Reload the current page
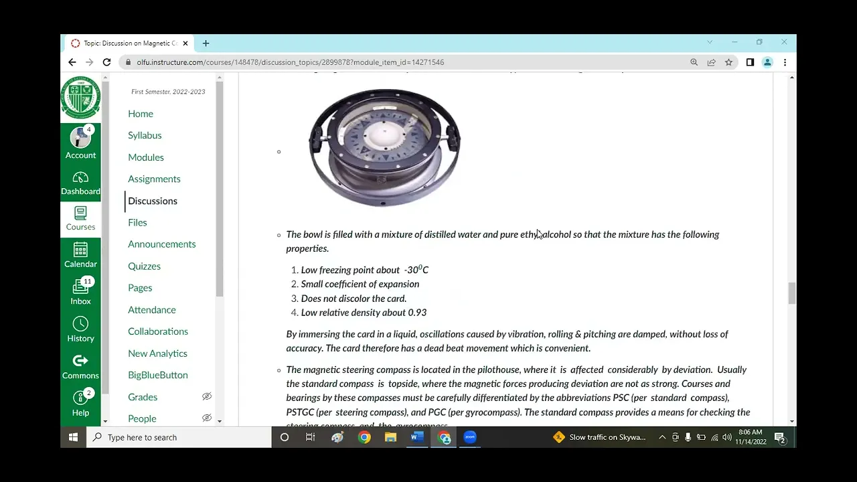Viewport: 857px width, 482px height. (106, 62)
